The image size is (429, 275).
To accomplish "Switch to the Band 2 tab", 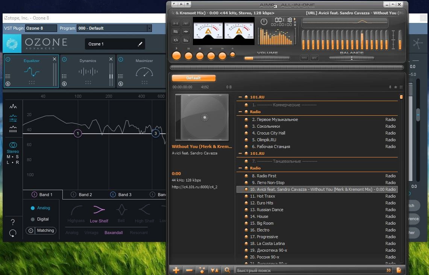I will 85,195.
